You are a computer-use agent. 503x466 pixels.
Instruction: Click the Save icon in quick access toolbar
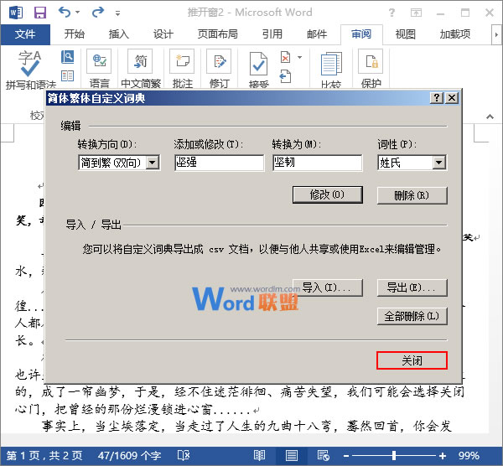coord(40,13)
